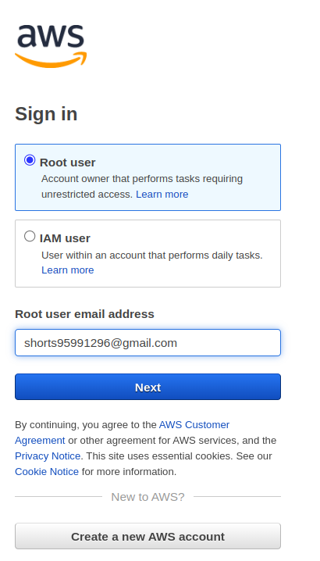The image size is (320, 561).
Task: Open the Privacy Notice link
Action: point(48,456)
